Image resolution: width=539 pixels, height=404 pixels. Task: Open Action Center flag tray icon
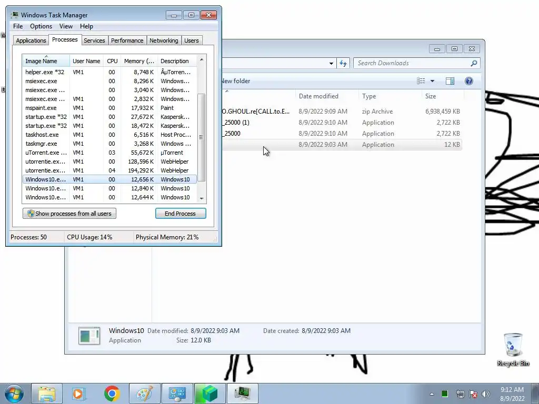coord(473,394)
